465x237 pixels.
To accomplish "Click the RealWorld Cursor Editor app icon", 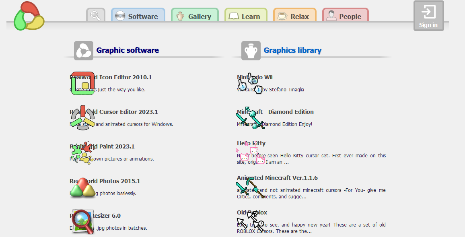I will coord(83,118).
